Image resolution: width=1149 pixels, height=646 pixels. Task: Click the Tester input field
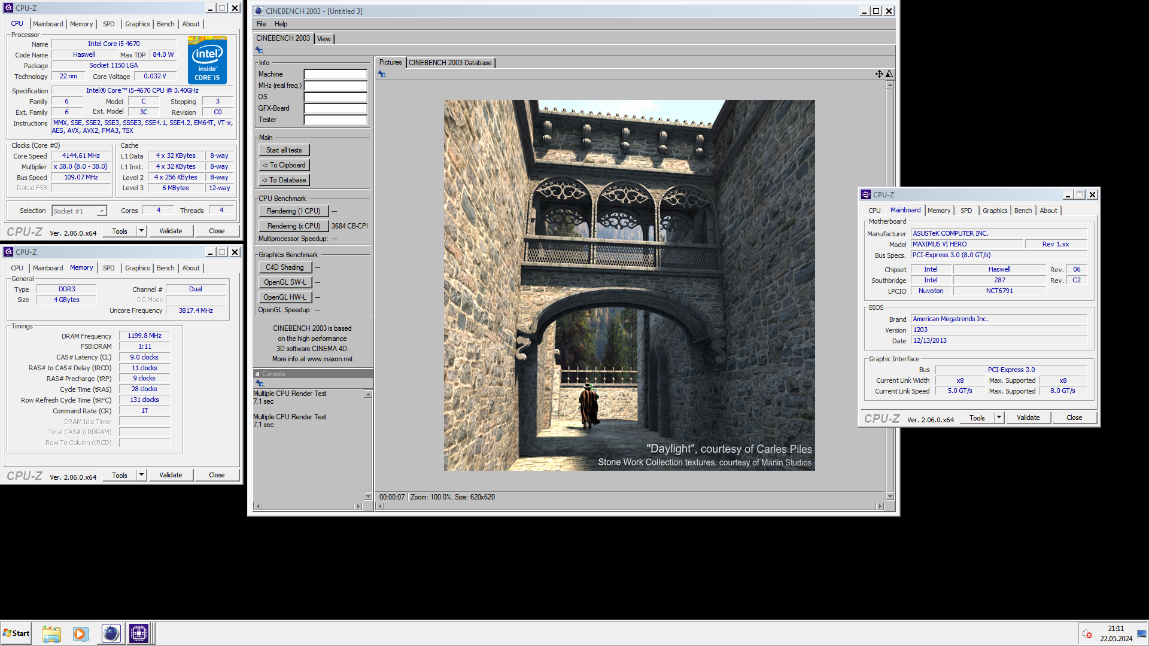(335, 120)
